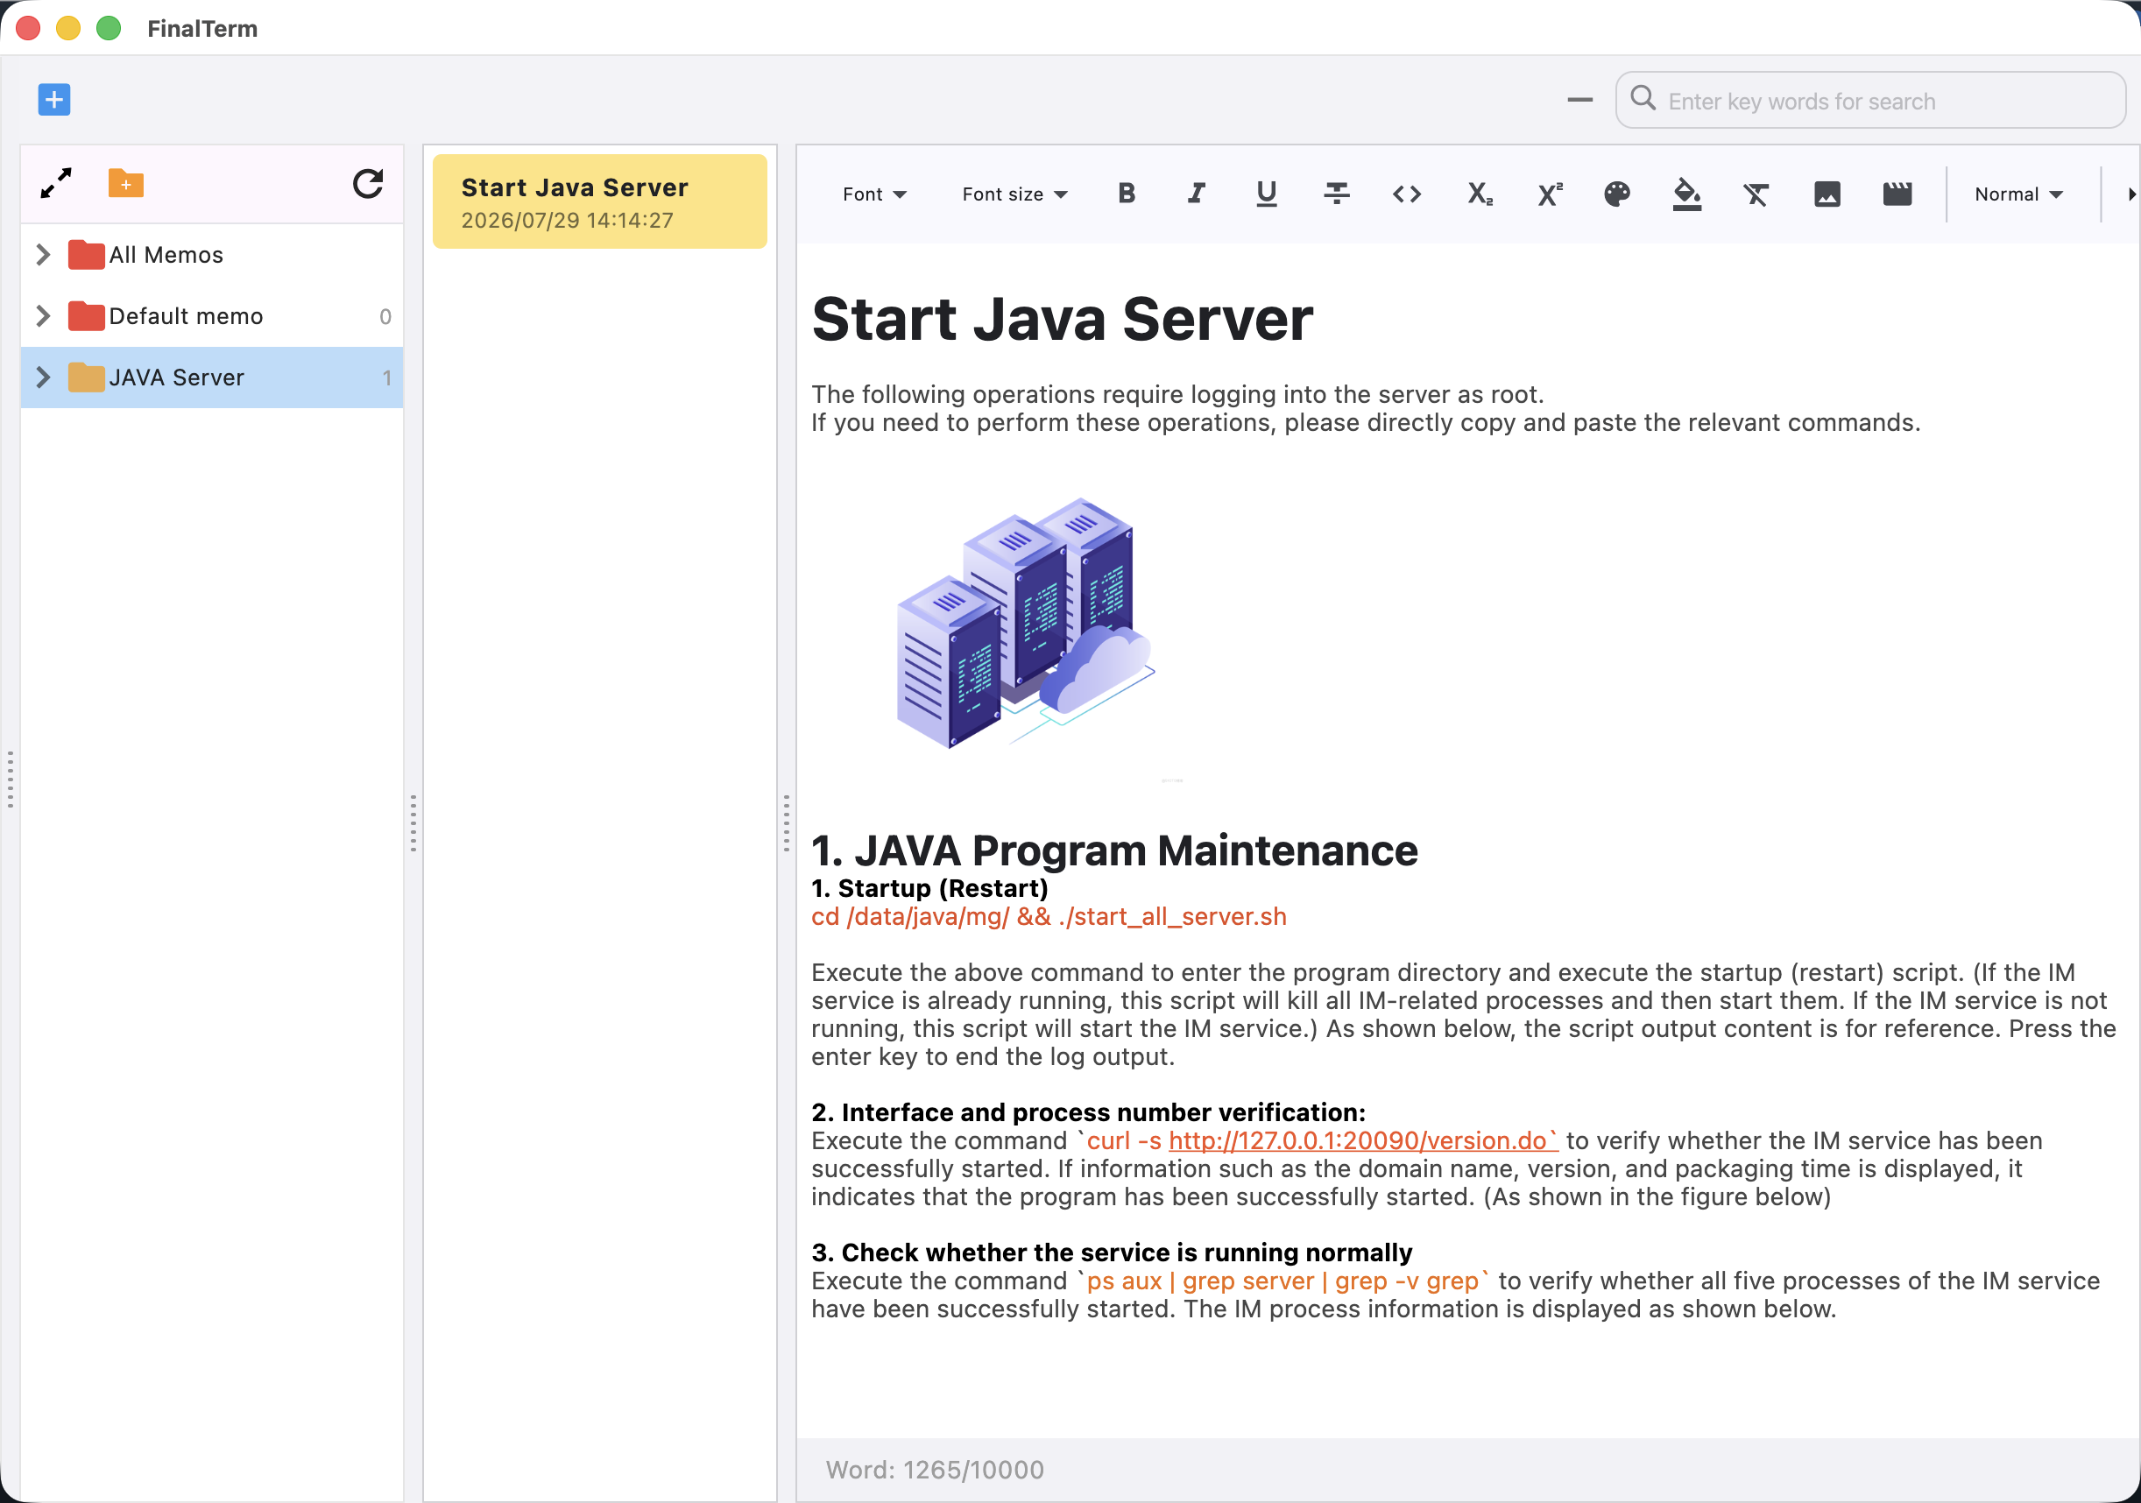Image resolution: width=2141 pixels, height=1503 pixels.
Task: Click the Startup (Restart) subheading
Action: (929, 887)
